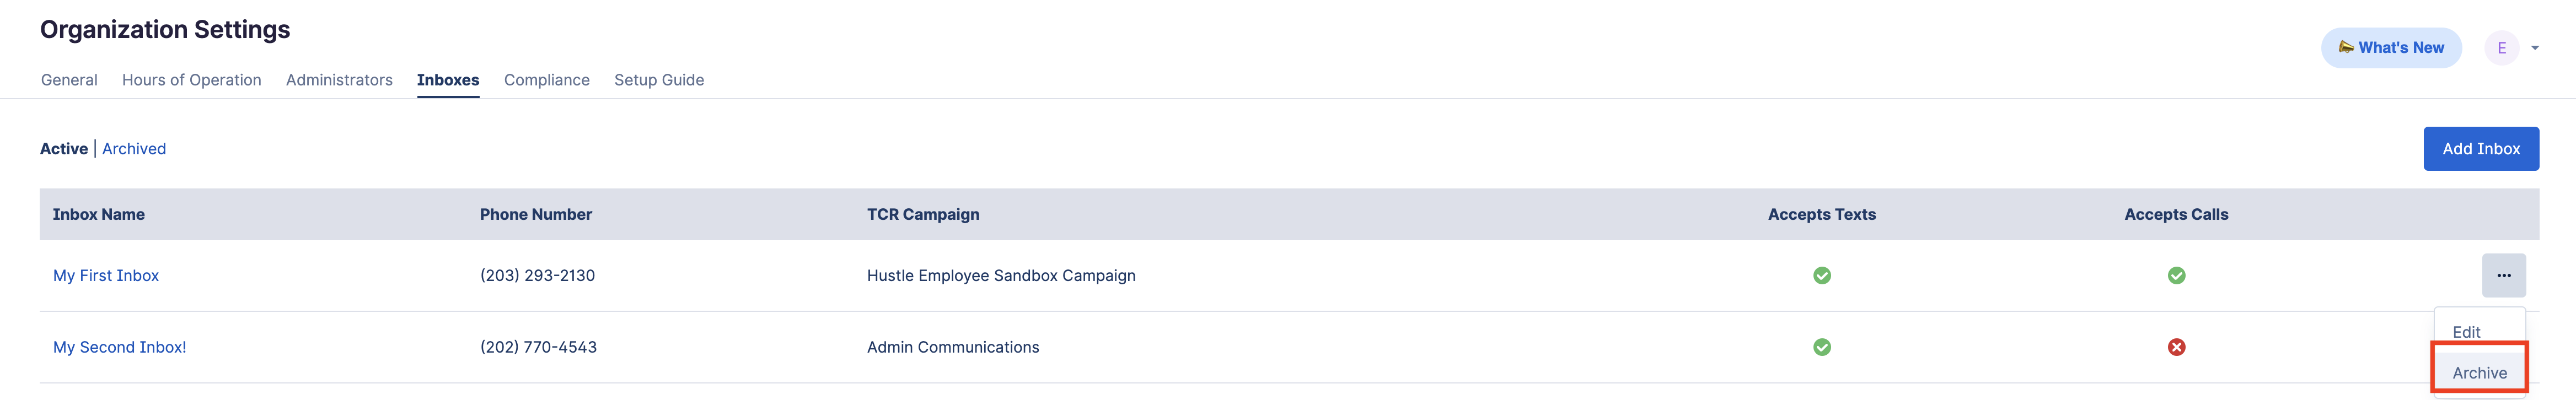2576x400 pixels.
Task: Click My Second Inbox red Accepts Calls X
Action: [x=2175, y=347]
